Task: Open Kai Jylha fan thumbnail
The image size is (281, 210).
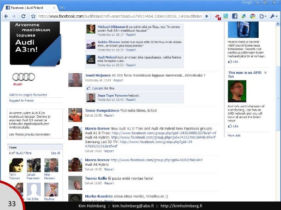Action: (34, 190)
